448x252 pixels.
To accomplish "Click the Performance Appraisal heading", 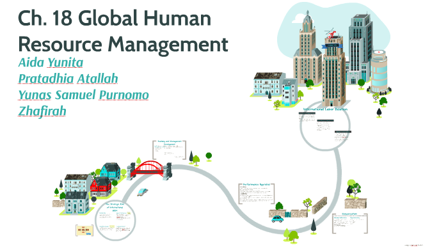I will [x=256, y=185].
